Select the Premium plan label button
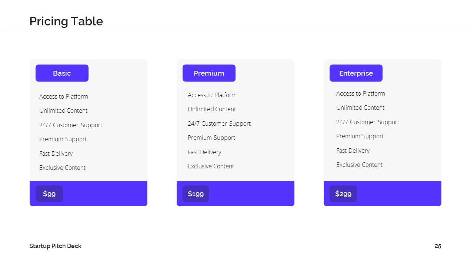The width and height of the screenshot is (474, 267). pyautogui.click(x=209, y=73)
